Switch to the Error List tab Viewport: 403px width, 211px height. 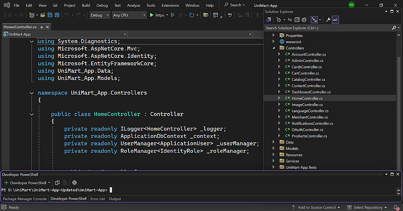tap(98, 199)
